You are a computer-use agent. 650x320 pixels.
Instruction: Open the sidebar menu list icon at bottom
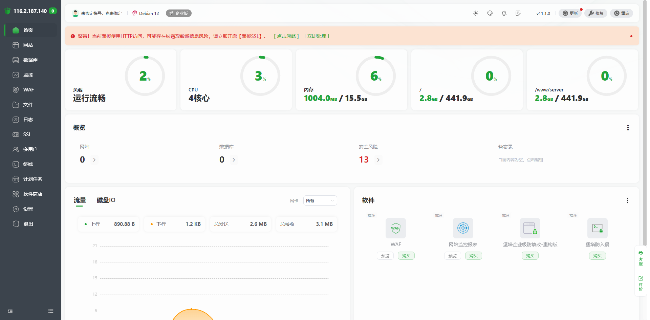[51, 311]
